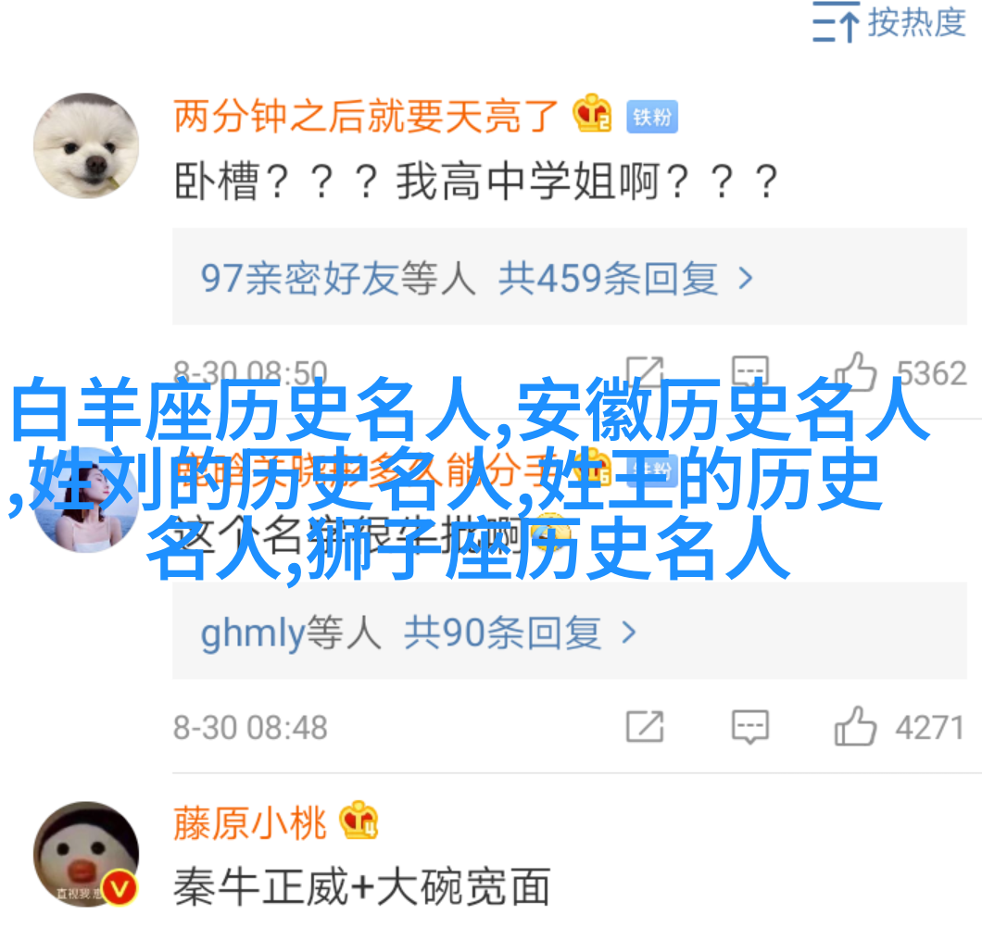This screenshot has width=982, height=940.
Task: Share the 8-30 08:50 comment
Action: (645, 372)
